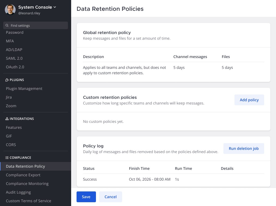The image size is (276, 206).
Task: Click the Channel messages column header
Action: pyautogui.click(x=190, y=57)
